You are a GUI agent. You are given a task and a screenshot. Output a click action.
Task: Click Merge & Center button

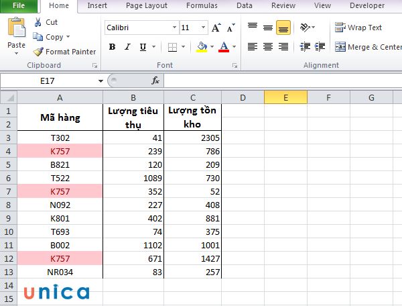click(368, 47)
